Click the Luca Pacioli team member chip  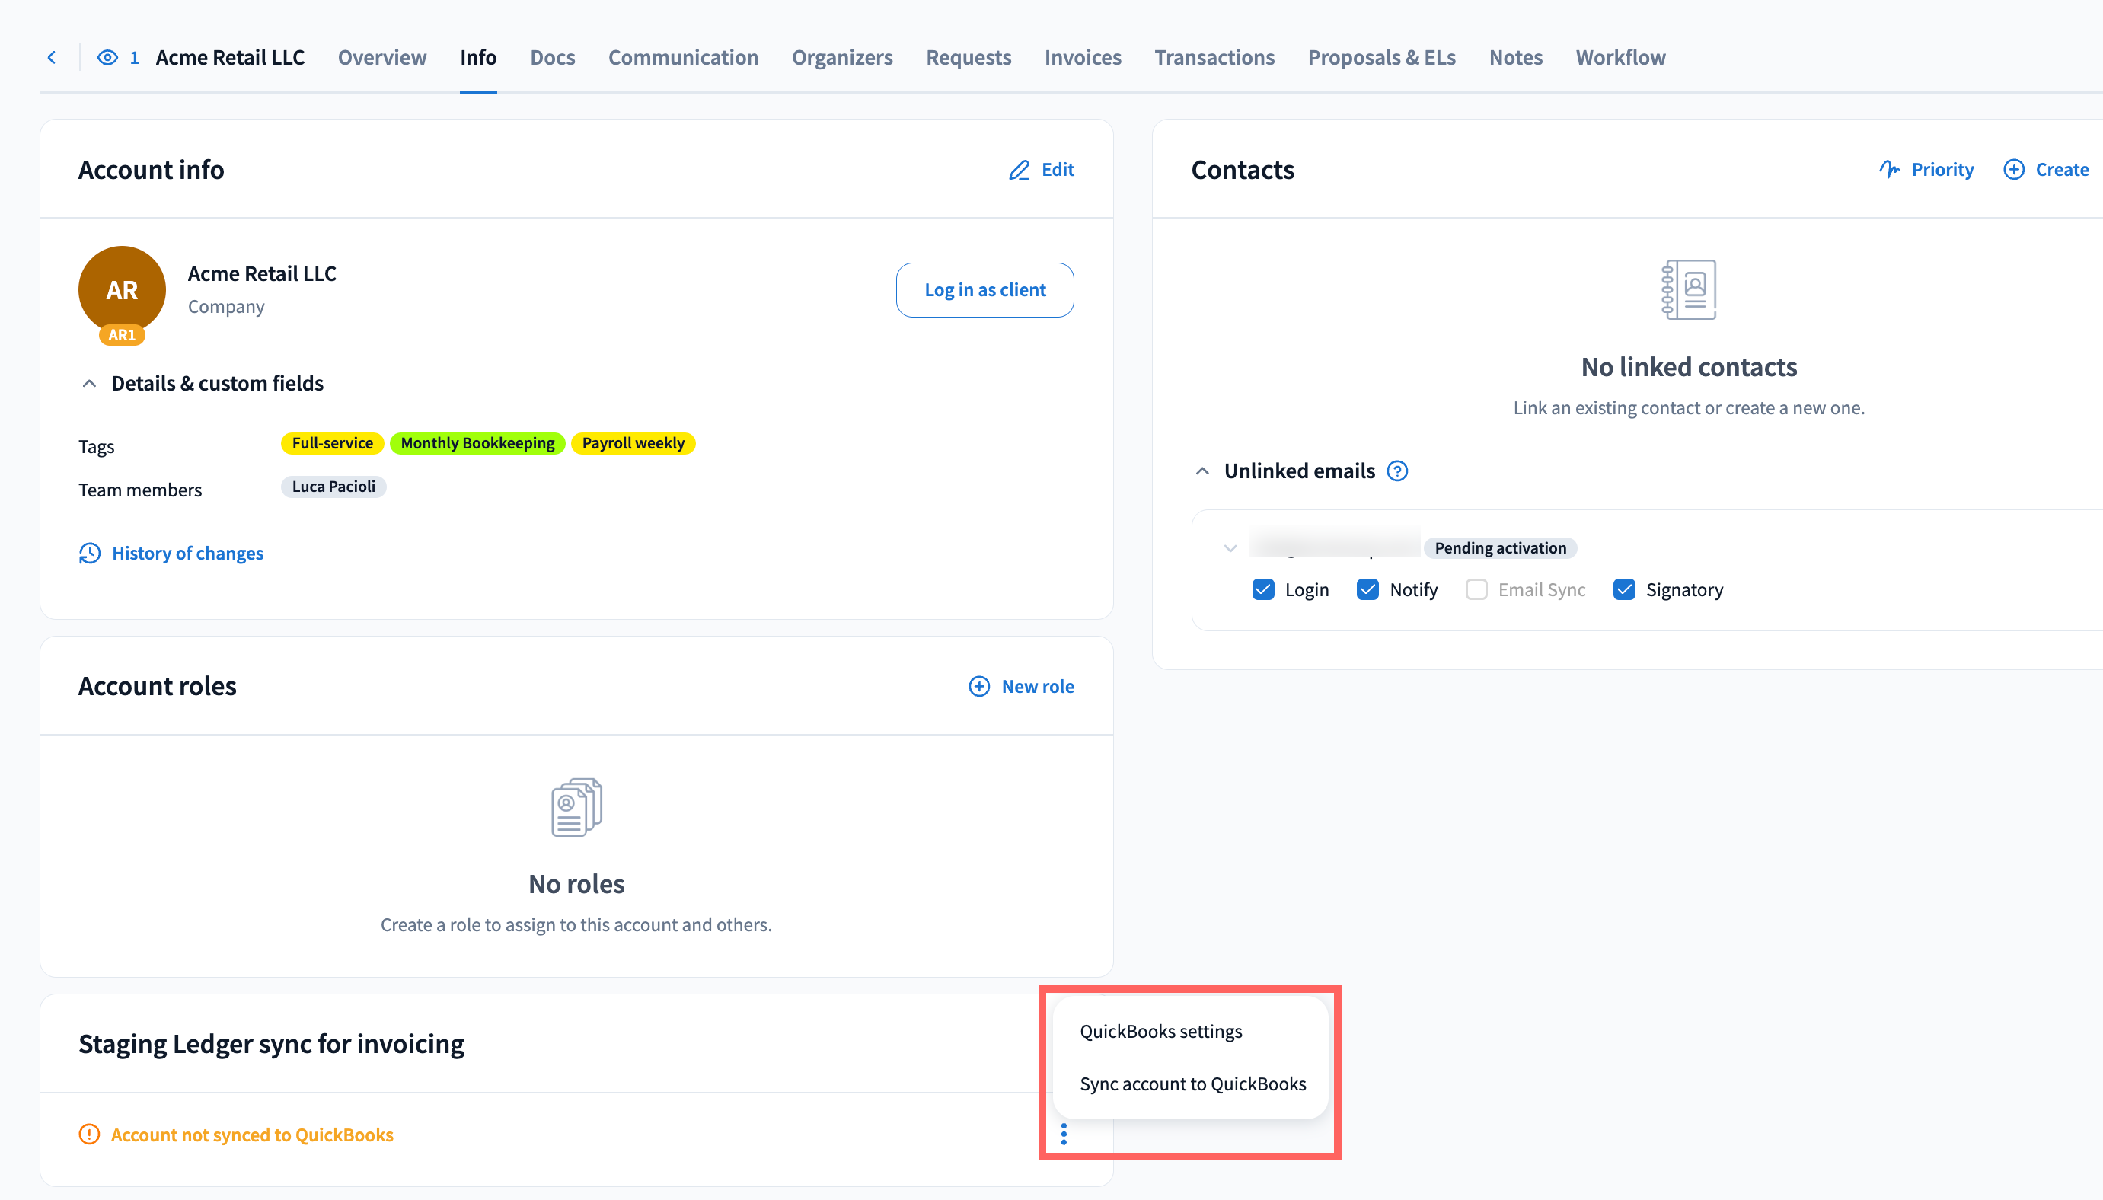[x=333, y=487]
